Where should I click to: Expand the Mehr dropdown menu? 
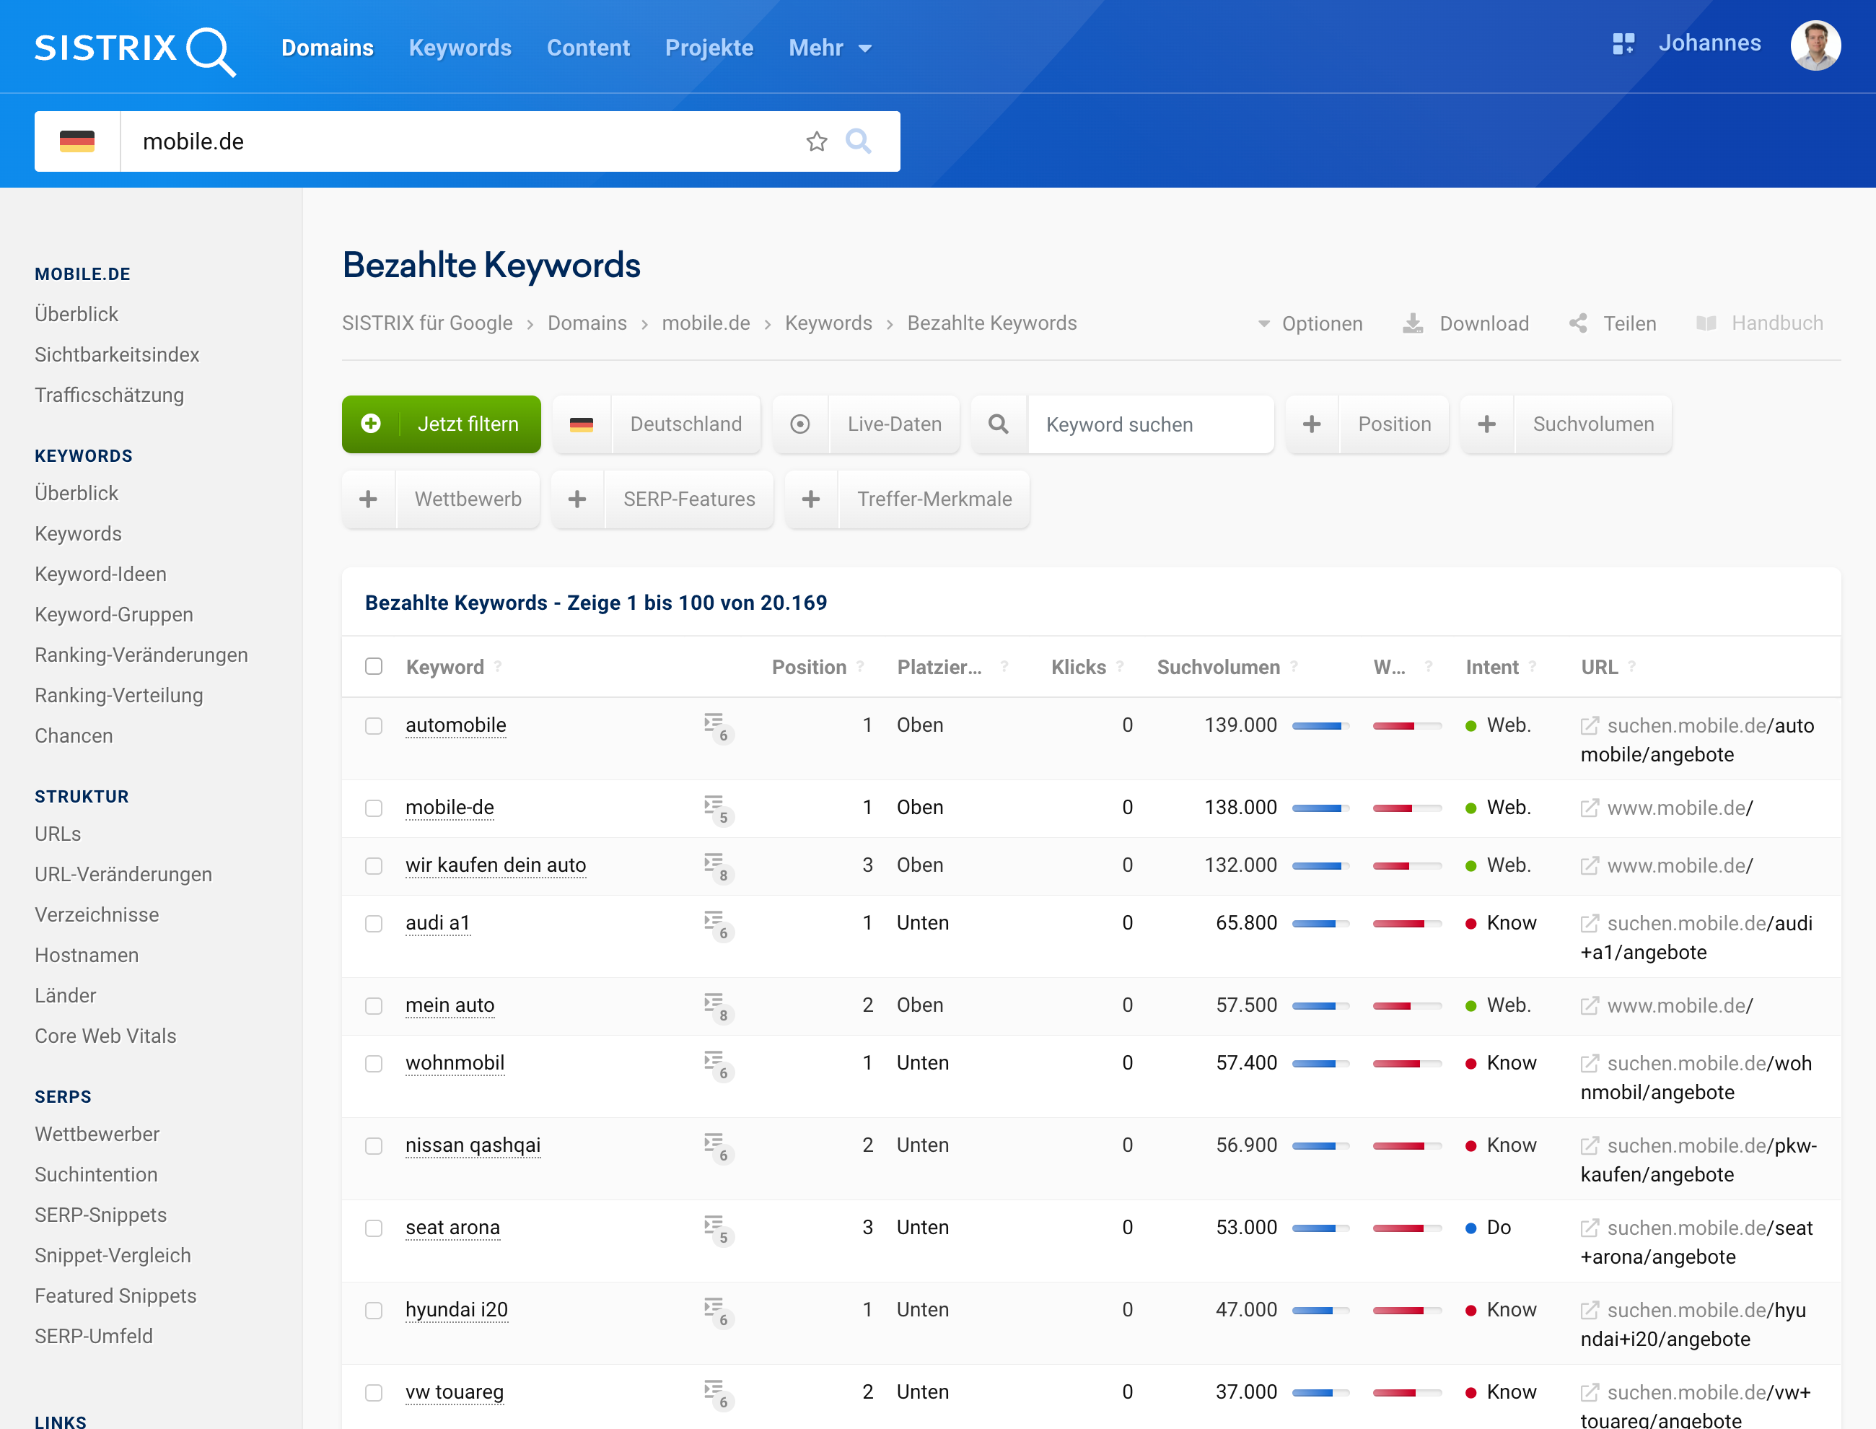click(829, 48)
